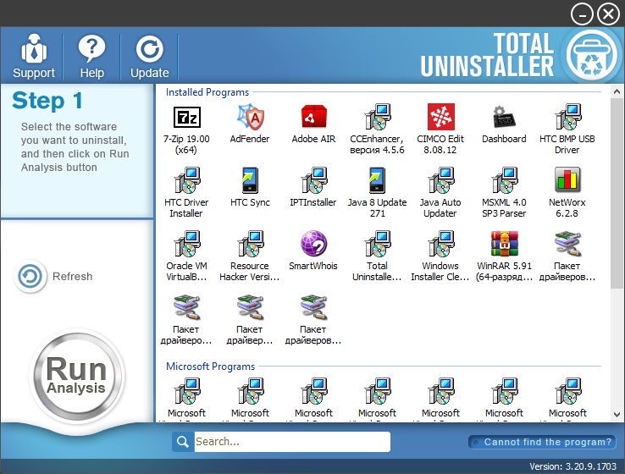Click the Microsoft Programs heading
625x474 pixels.
(x=211, y=366)
